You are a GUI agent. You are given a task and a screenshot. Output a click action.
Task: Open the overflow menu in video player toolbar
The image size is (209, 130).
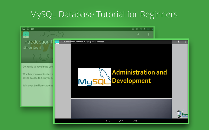(x=185, y=42)
